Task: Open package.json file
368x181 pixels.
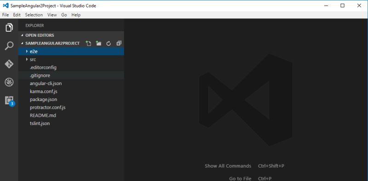Action: pos(71,99)
